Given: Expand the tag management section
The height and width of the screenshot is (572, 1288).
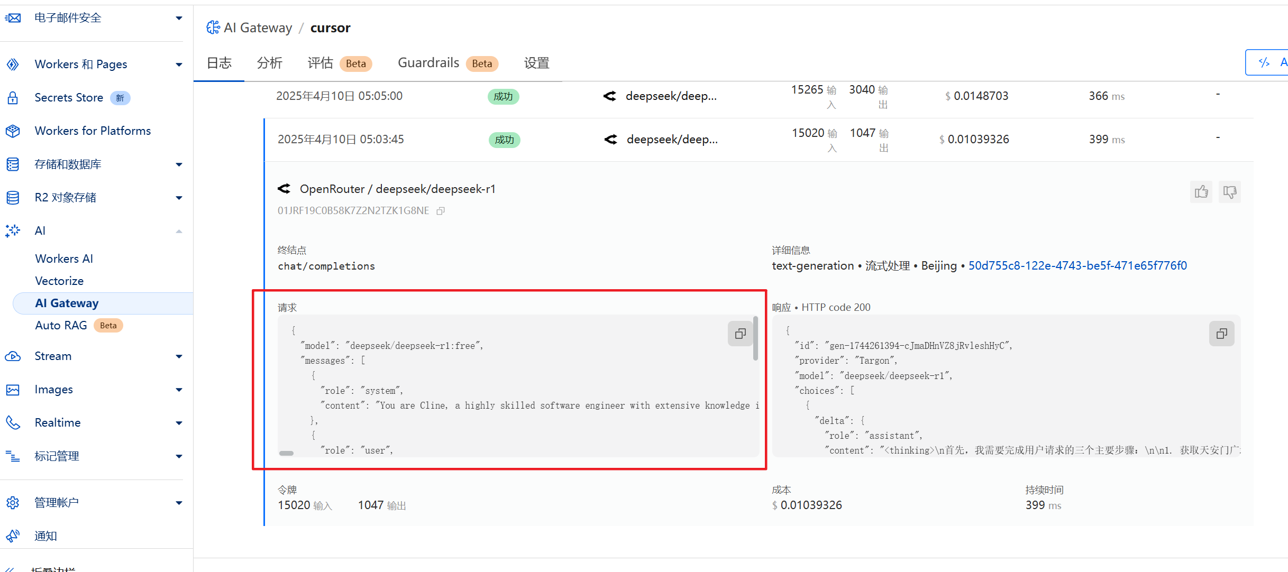Looking at the screenshot, I should tap(179, 456).
